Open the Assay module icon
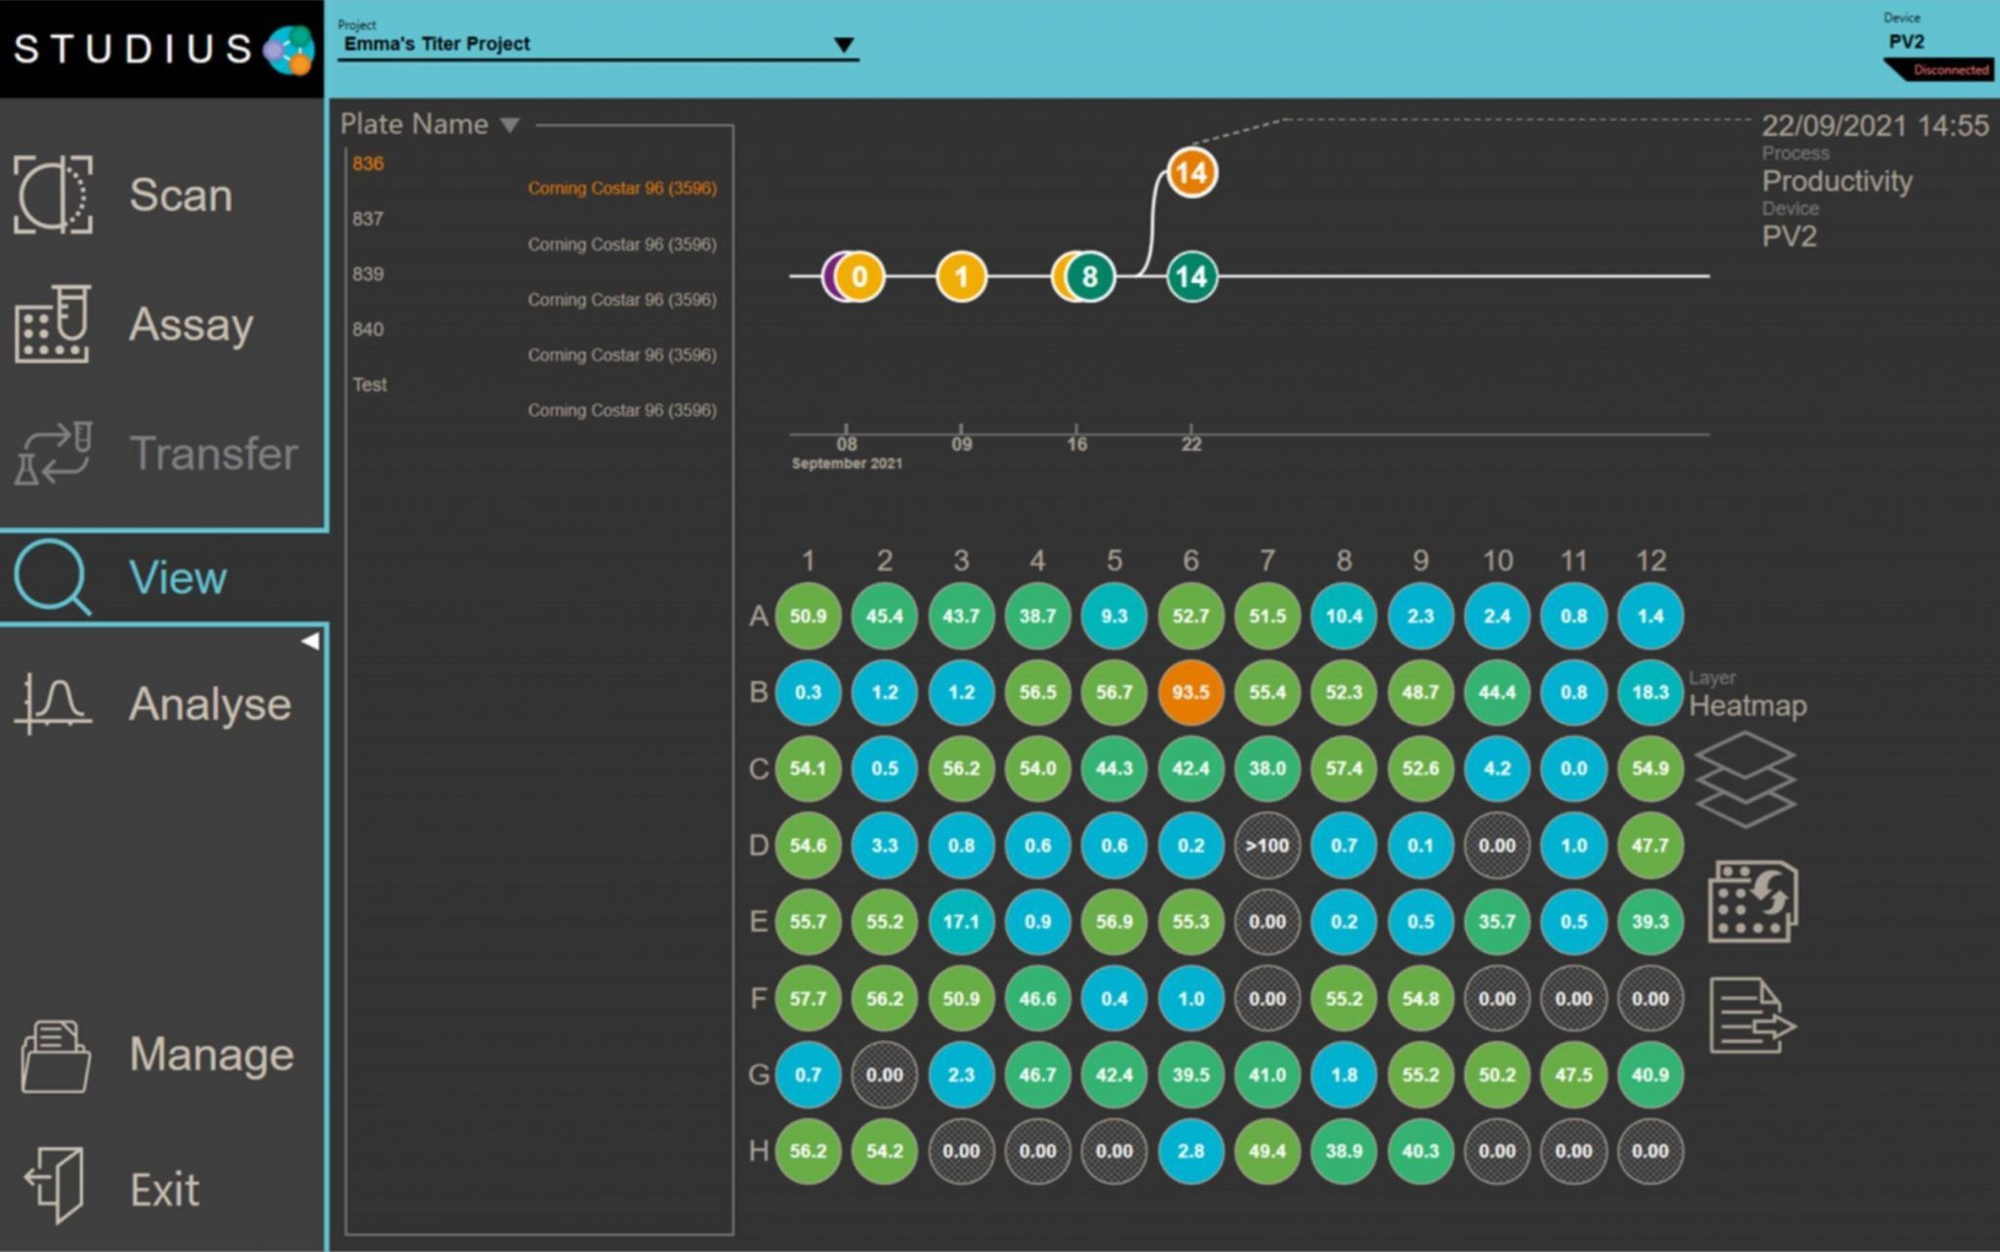The height and width of the screenshot is (1252, 2000). point(53,324)
